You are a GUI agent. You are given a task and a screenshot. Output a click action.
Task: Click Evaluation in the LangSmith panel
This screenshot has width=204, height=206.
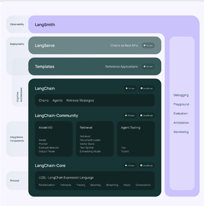[180, 114]
